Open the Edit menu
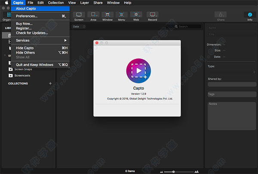The image size is (258, 174). [x=40, y=3]
